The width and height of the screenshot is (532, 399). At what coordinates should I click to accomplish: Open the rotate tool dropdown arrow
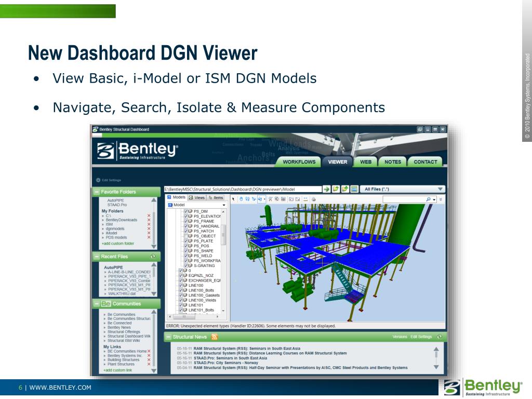tap(264, 199)
